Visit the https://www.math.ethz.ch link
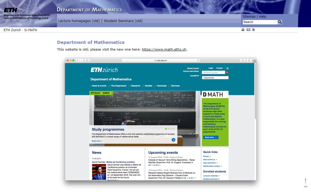The height and width of the screenshot is (192, 311). [164, 50]
